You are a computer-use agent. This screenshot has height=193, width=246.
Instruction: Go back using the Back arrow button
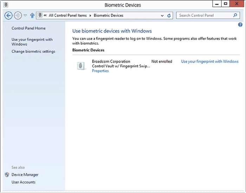click(9, 15)
